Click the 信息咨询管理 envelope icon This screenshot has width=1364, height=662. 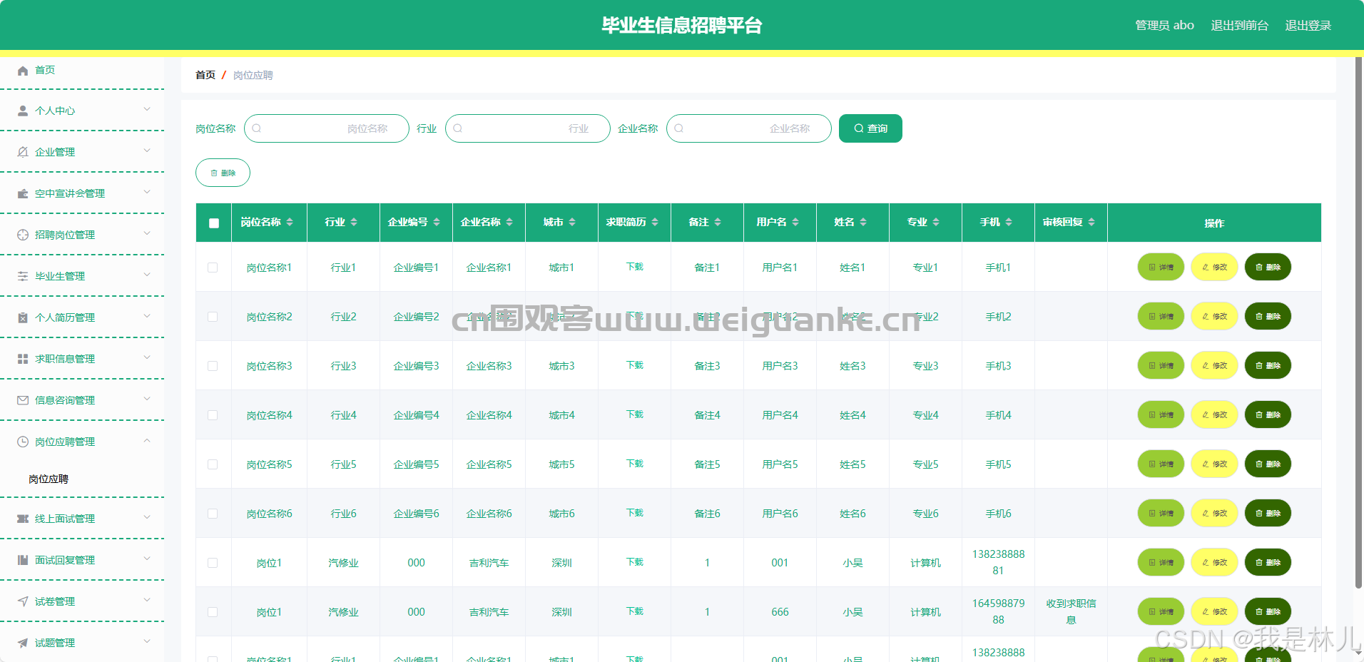[x=23, y=400]
